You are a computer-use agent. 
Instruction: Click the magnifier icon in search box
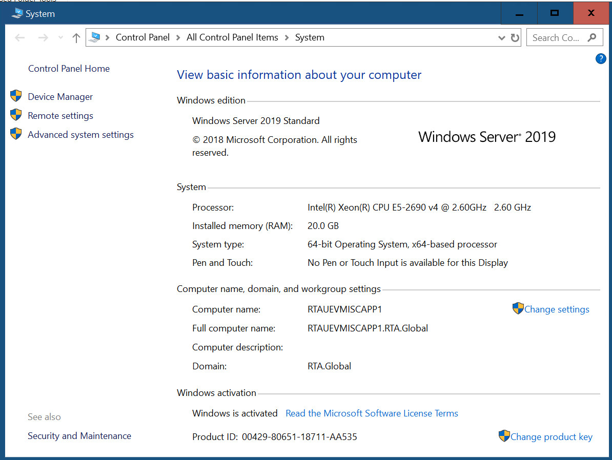[592, 37]
